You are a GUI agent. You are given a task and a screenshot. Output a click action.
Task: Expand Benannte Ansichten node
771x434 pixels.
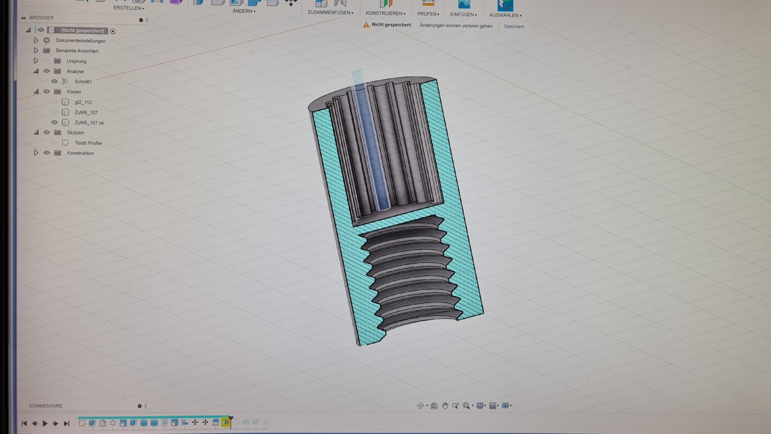(x=36, y=51)
